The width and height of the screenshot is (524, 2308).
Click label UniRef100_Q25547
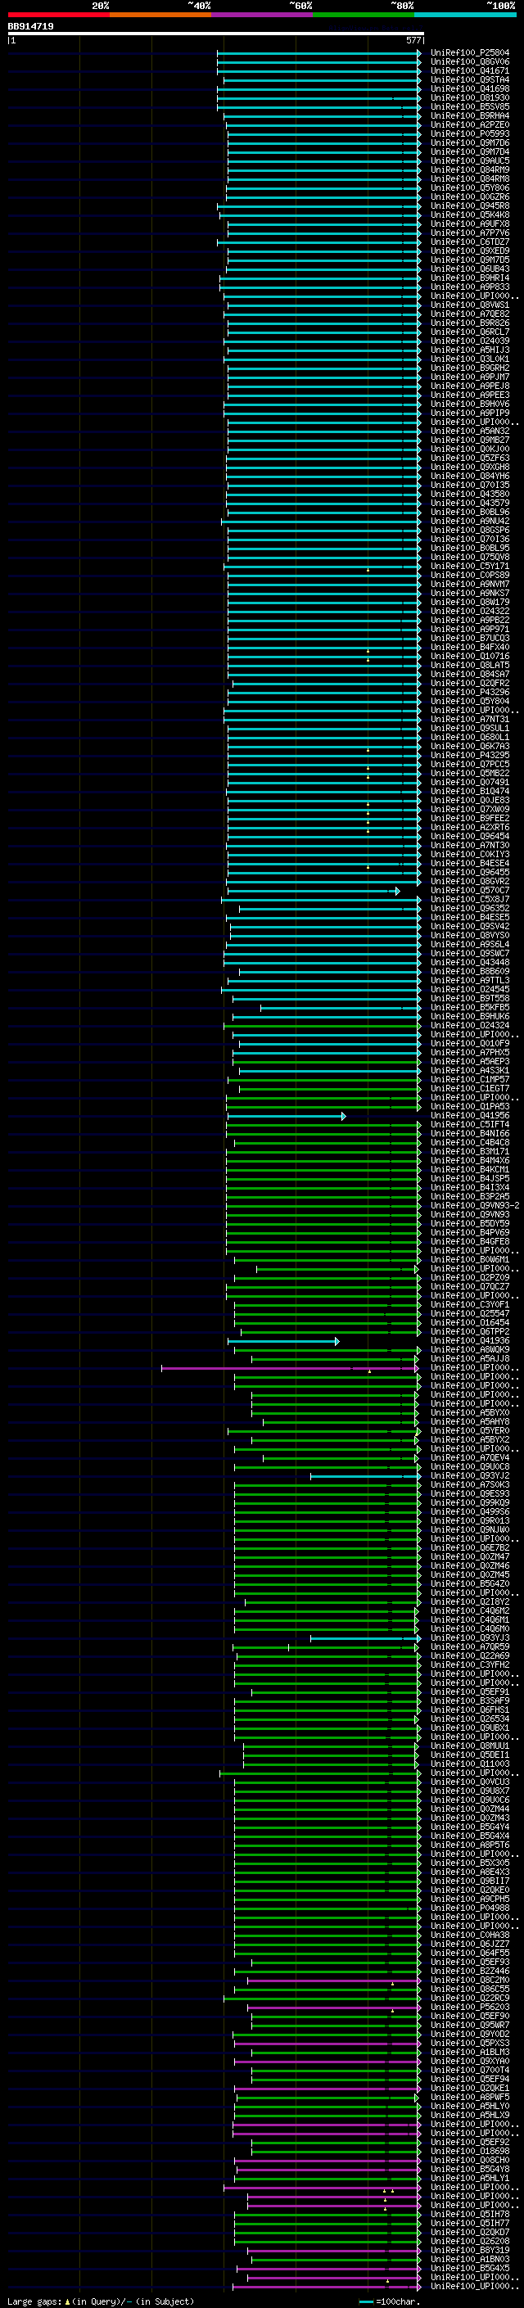pyautogui.click(x=469, y=1313)
